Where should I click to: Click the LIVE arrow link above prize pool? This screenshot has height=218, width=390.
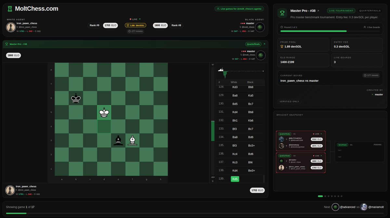click(x=135, y=19)
